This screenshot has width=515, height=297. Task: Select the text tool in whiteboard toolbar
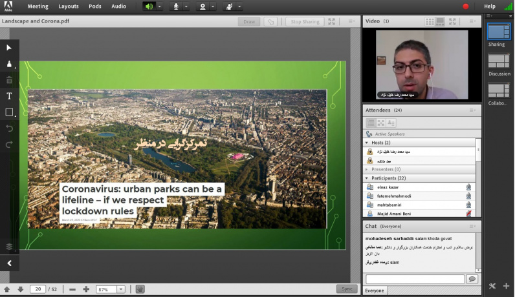click(x=9, y=96)
